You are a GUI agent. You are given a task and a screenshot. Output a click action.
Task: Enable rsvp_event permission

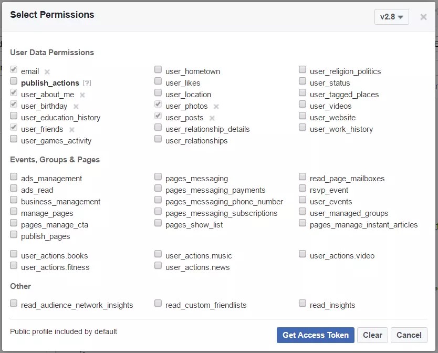(x=303, y=190)
